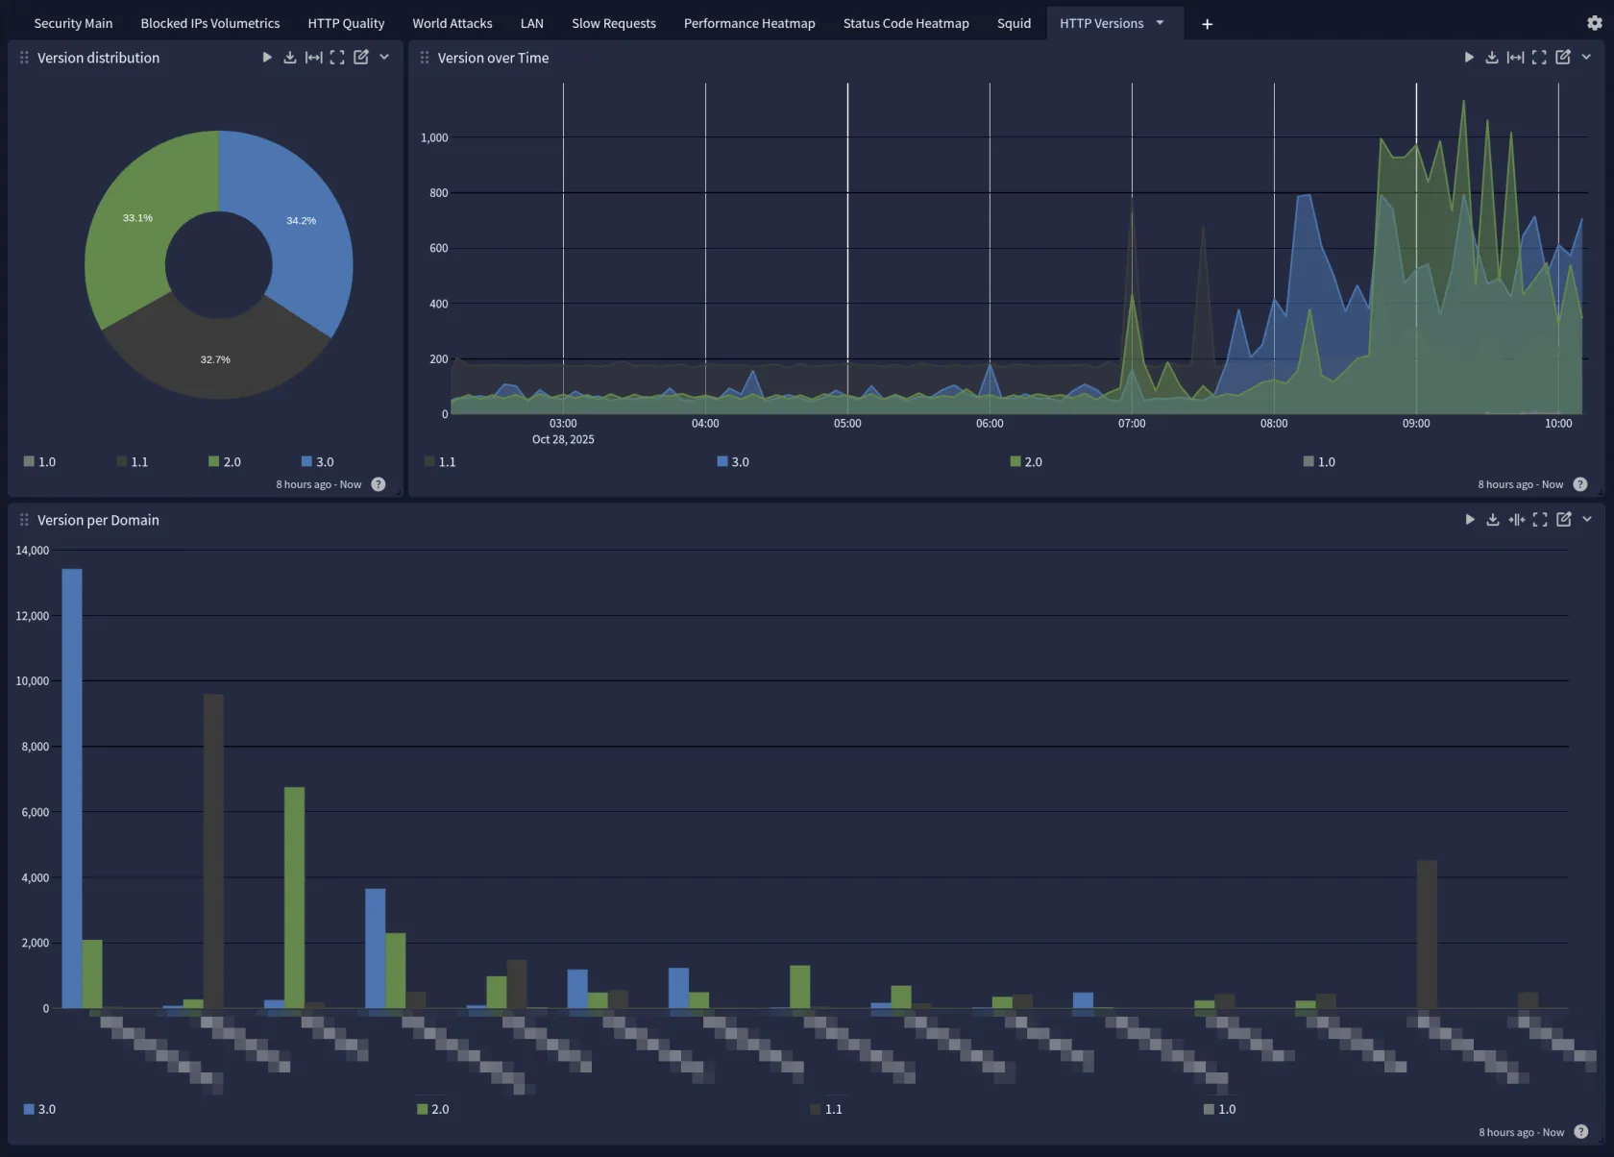Viewport: 1614px width, 1157px height.
Task: Grab the Version per Domain drag handle
Action: pyautogui.click(x=24, y=520)
